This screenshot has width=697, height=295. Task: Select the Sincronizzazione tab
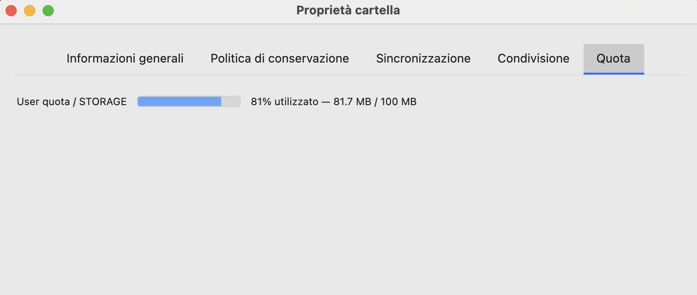423,58
